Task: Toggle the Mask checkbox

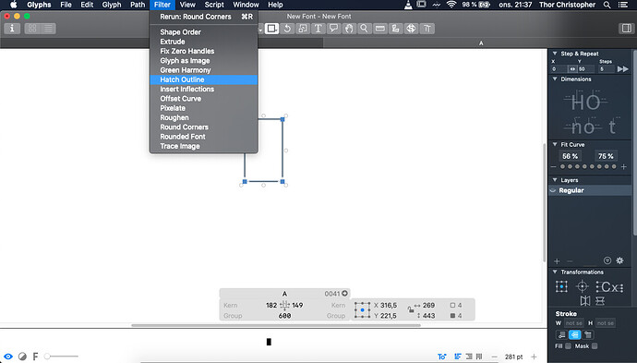Action: click(595, 346)
